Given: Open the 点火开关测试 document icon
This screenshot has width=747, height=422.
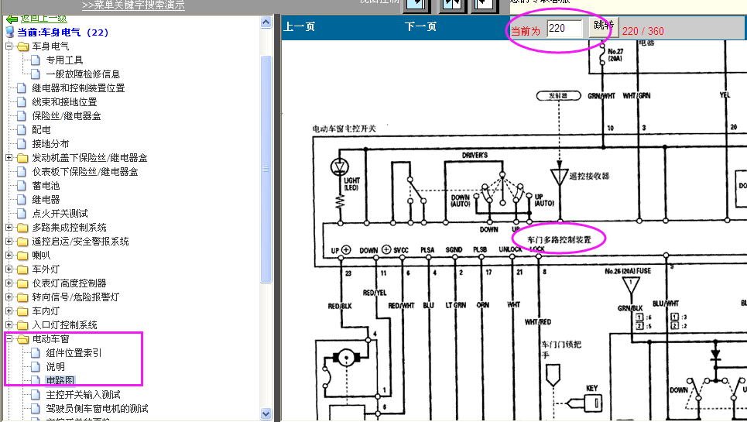Looking at the screenshot, I should pyautogui.click(x=22, y=214).
